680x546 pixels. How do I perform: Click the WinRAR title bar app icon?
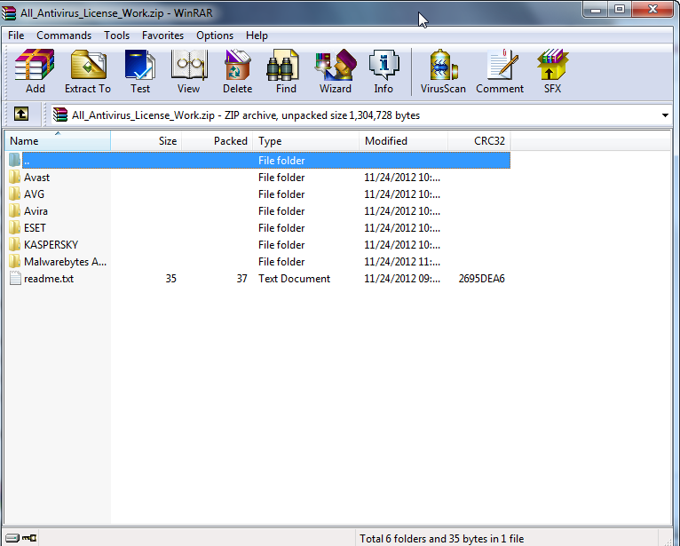pyautogui.click(x=9, y=13)
